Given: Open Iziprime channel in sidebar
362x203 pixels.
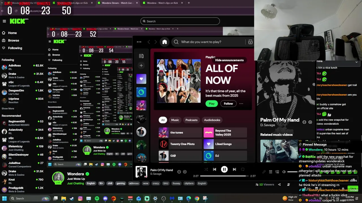Looking at the screenshot, I should pos(23,100).
